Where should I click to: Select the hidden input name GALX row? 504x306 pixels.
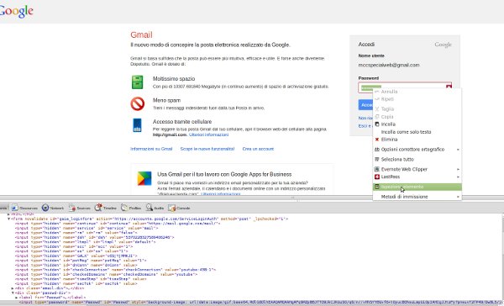click(76, 256)
